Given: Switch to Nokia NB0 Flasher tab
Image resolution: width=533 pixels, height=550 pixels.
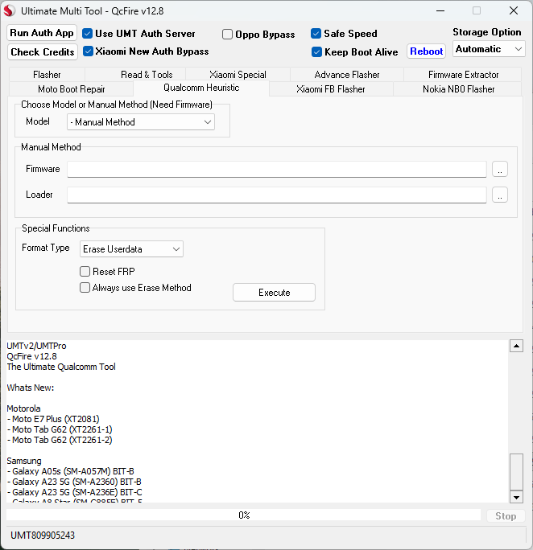Looking at the screenshot, I should tap(458, 89).
